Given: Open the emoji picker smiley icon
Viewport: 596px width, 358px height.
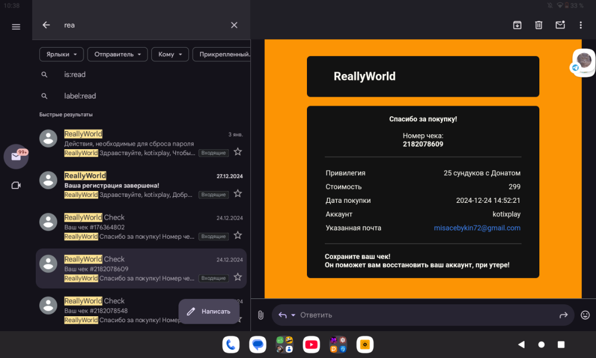Looking at the screenshot, I should (585, 315).
